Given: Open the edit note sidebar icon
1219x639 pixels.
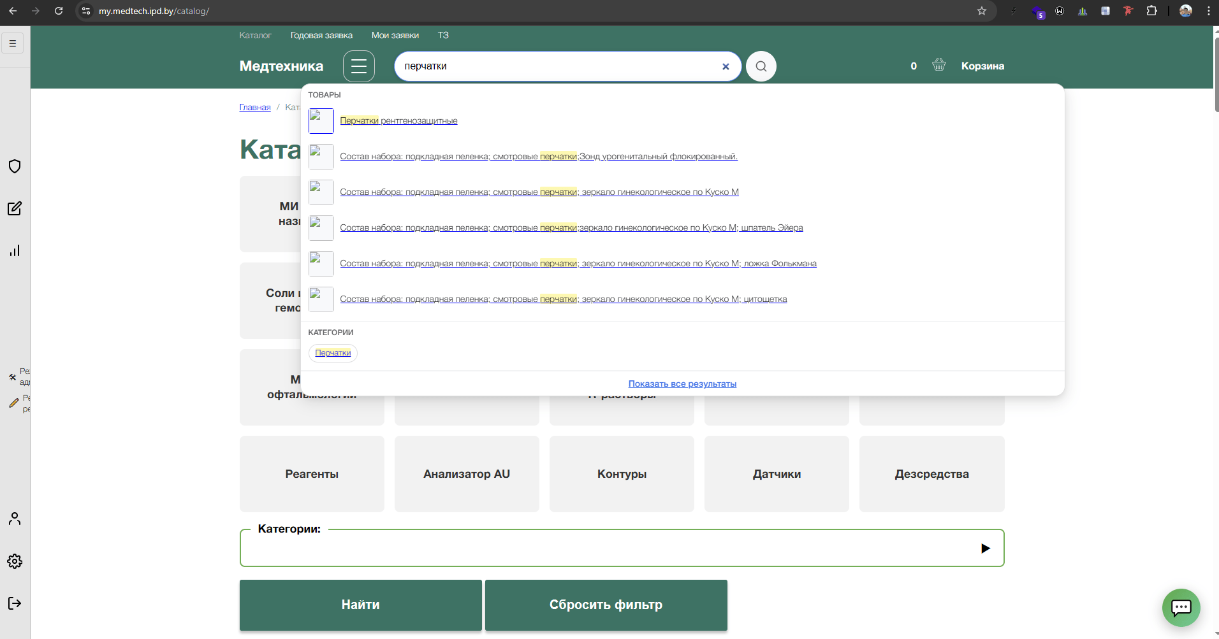Looking at the screenshot, I should tap(15, 208).
